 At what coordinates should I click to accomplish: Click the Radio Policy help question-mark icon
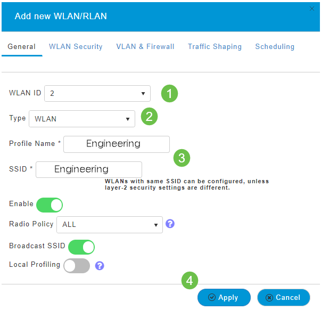(x=170, y=224)
